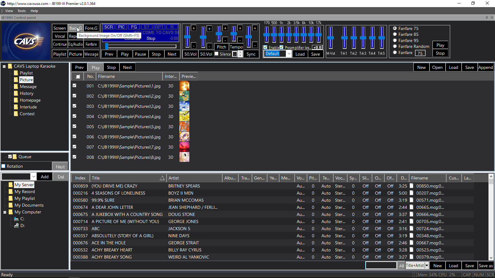
Task: Click Pause in the player controls
Action: (x=140, y=54)
